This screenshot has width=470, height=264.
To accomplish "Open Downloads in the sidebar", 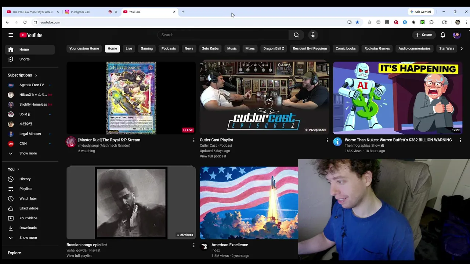I will (30, 228).
